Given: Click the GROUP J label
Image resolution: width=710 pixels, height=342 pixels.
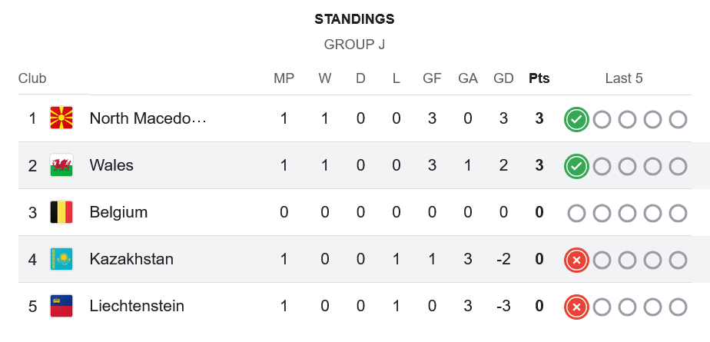Looking at the screenshot, I should click(354, 45).
